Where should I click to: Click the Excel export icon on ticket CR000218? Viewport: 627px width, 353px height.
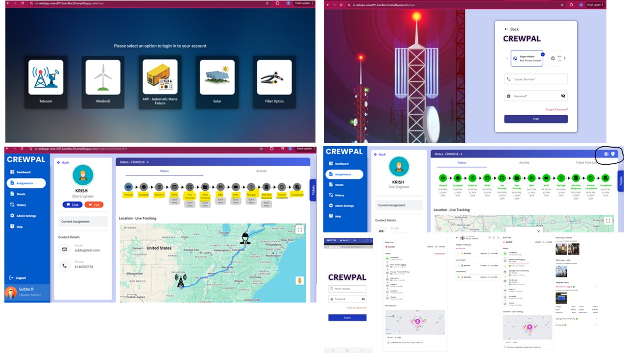click(606, 154)
